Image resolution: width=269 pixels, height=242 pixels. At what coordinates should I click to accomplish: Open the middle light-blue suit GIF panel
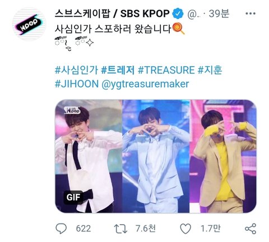[156, 156]
